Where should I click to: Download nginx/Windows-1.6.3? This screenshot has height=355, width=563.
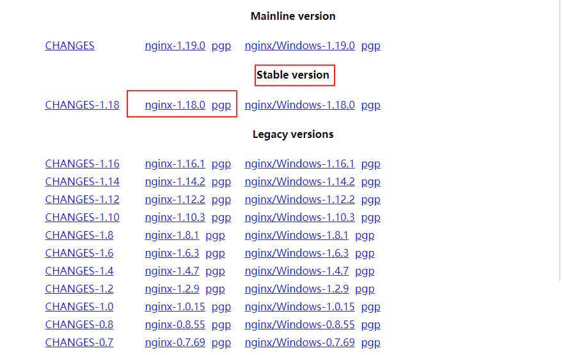[x=297, y=253]
